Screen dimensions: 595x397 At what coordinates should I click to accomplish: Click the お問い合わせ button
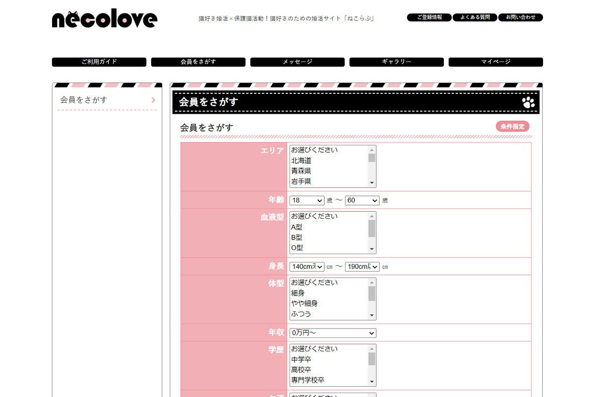point(521,17)
